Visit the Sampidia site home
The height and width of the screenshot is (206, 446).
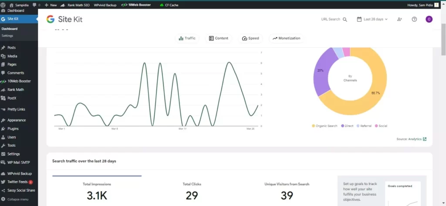coord(19,5)
